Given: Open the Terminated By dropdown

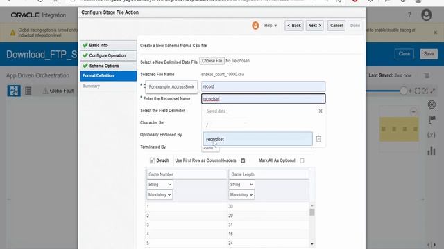Looking at the screenshot, I should [x=210, y=147].
